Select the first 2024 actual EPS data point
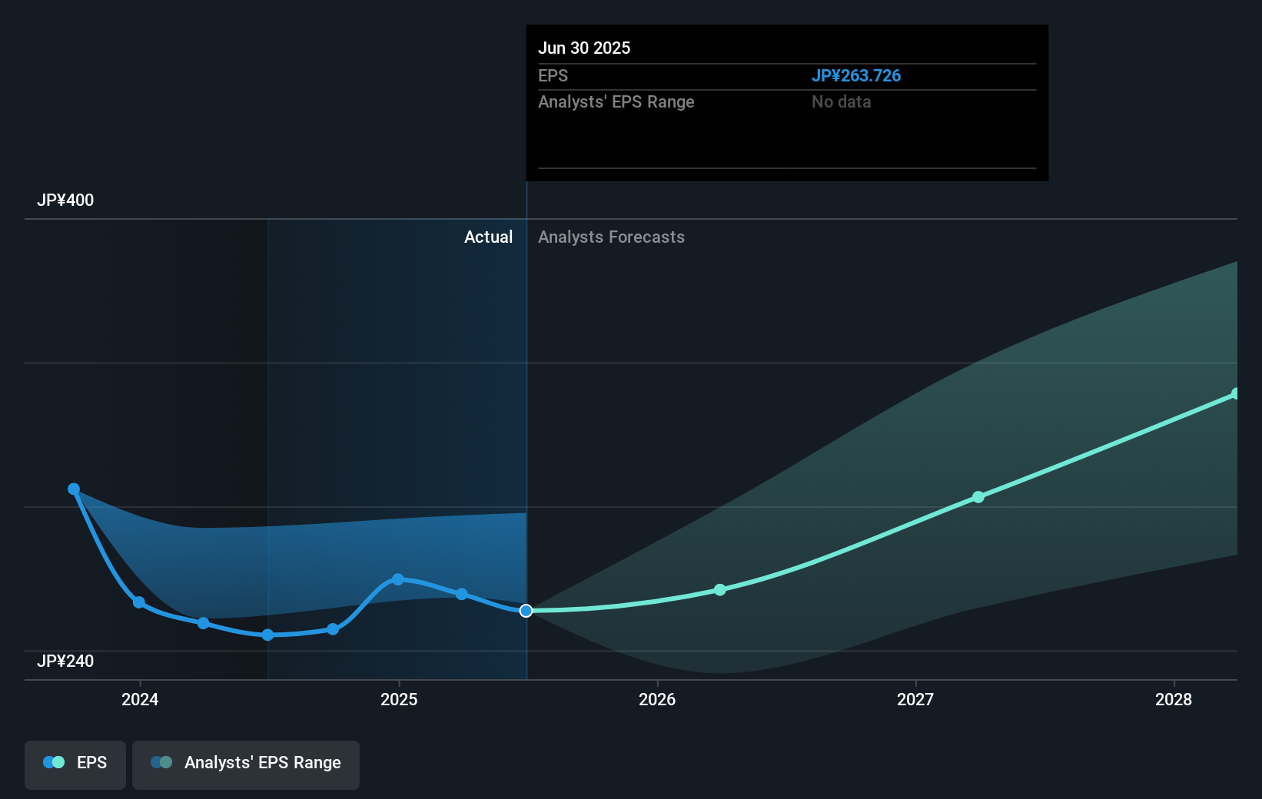 tap(74, 488)
